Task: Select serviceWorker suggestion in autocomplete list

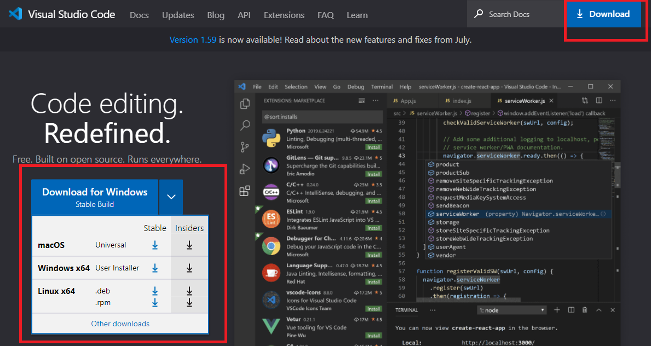Action: click(518, 214)
